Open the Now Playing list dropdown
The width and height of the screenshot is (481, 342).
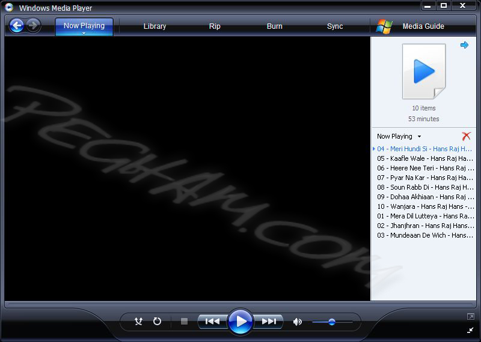[x=399, y=136]
